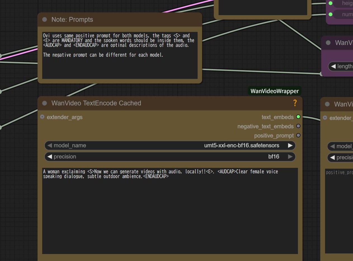Collapse the WanVideo TextEncode Cached node
The height and width of the screenshot is (261, 353).
pos(44,103)
